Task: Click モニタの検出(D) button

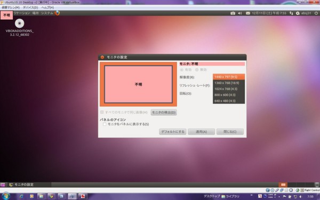Action: (x=164, y=112)
